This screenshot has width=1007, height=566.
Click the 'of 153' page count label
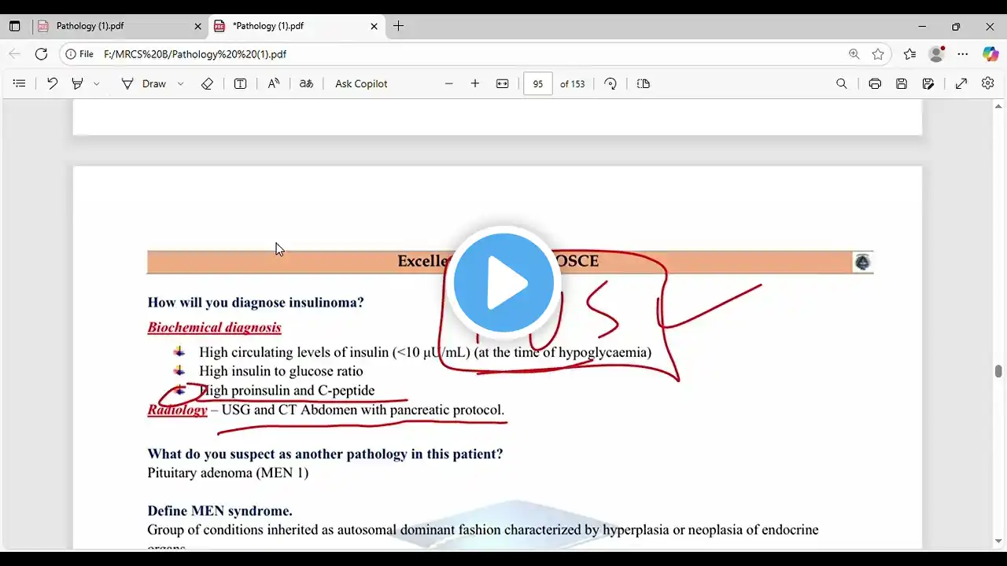[573, 83]
